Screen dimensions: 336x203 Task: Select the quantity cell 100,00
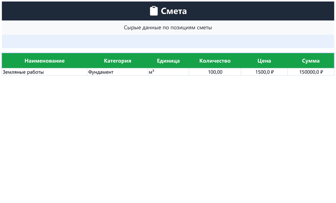[215, 72]
